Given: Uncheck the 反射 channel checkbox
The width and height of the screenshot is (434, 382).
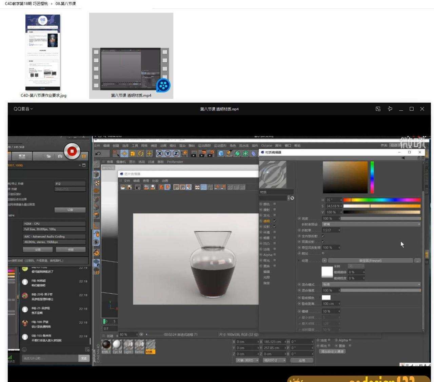Looking at the screenshot, I should (x=275, y=227).
